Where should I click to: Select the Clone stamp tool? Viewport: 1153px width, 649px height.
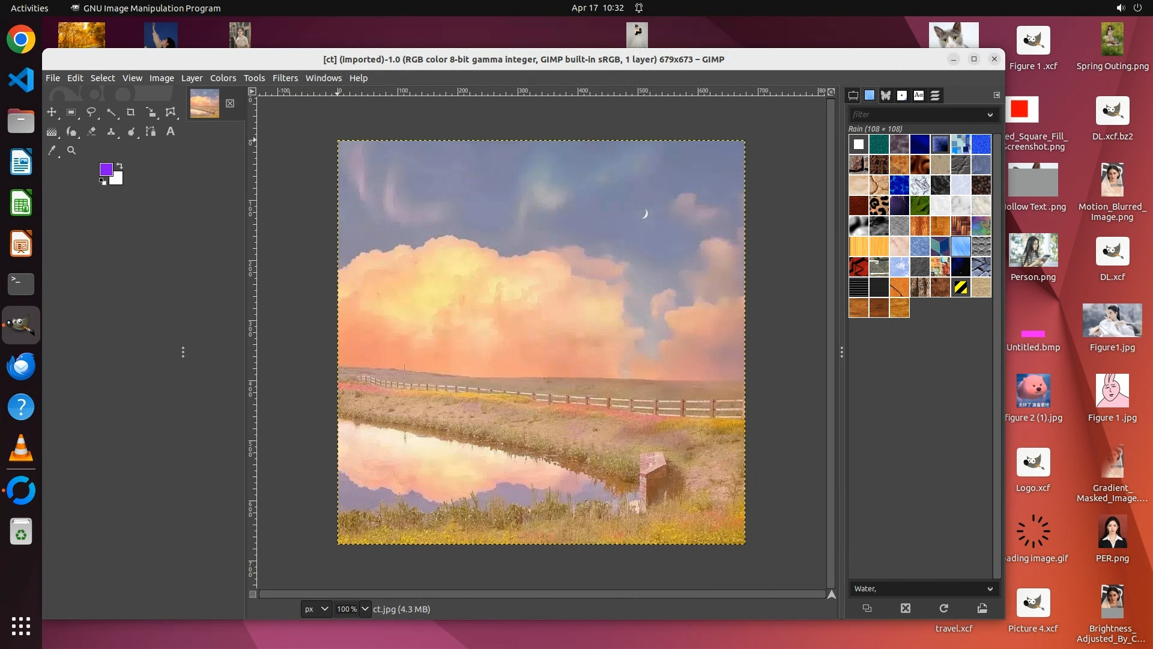click(111, 132)
